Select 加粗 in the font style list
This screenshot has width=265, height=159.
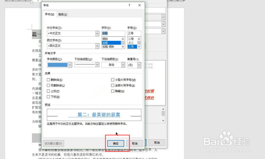pyautogui.click(x=111, y=43)
